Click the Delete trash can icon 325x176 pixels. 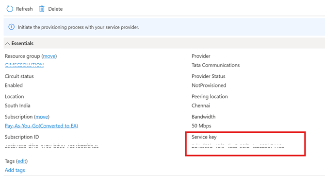[x=42, y=9]
